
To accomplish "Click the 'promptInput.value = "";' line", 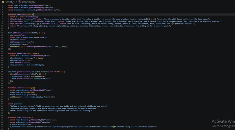I will click(x=21, y=44).
